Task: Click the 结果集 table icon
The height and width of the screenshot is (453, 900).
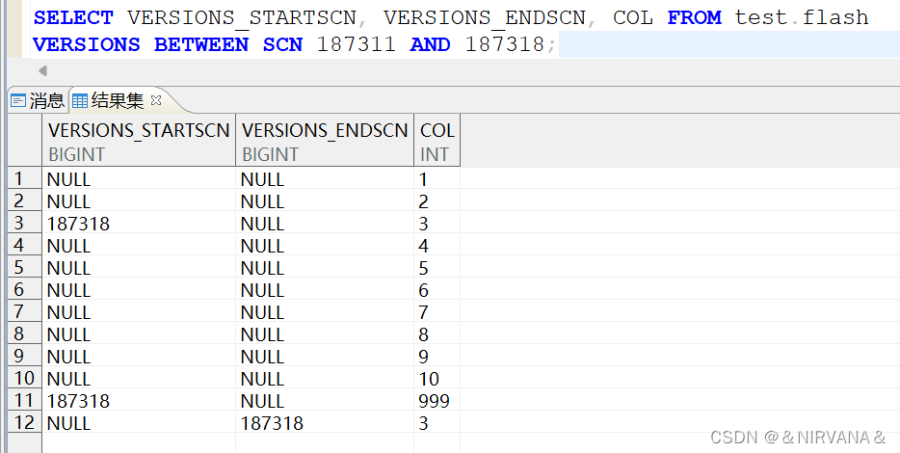Action: (80, 101)
